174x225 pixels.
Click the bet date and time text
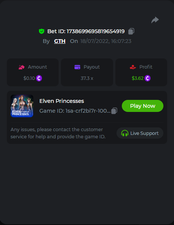[106, 41]
